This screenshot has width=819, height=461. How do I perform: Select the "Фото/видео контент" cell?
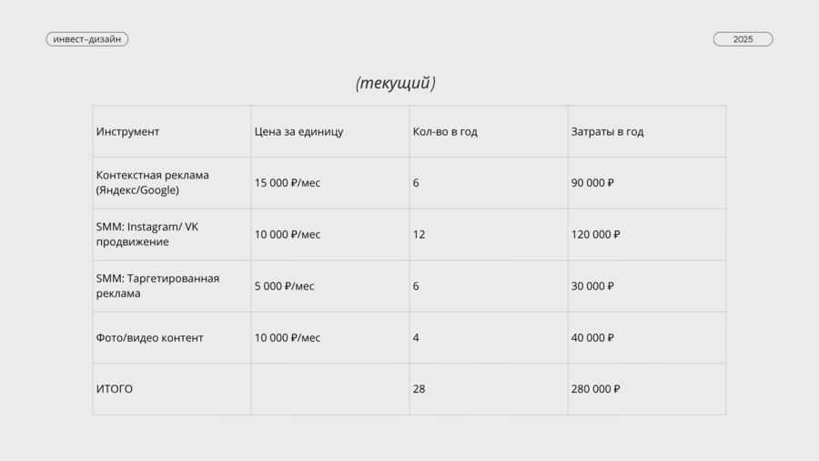pos(149,338)
